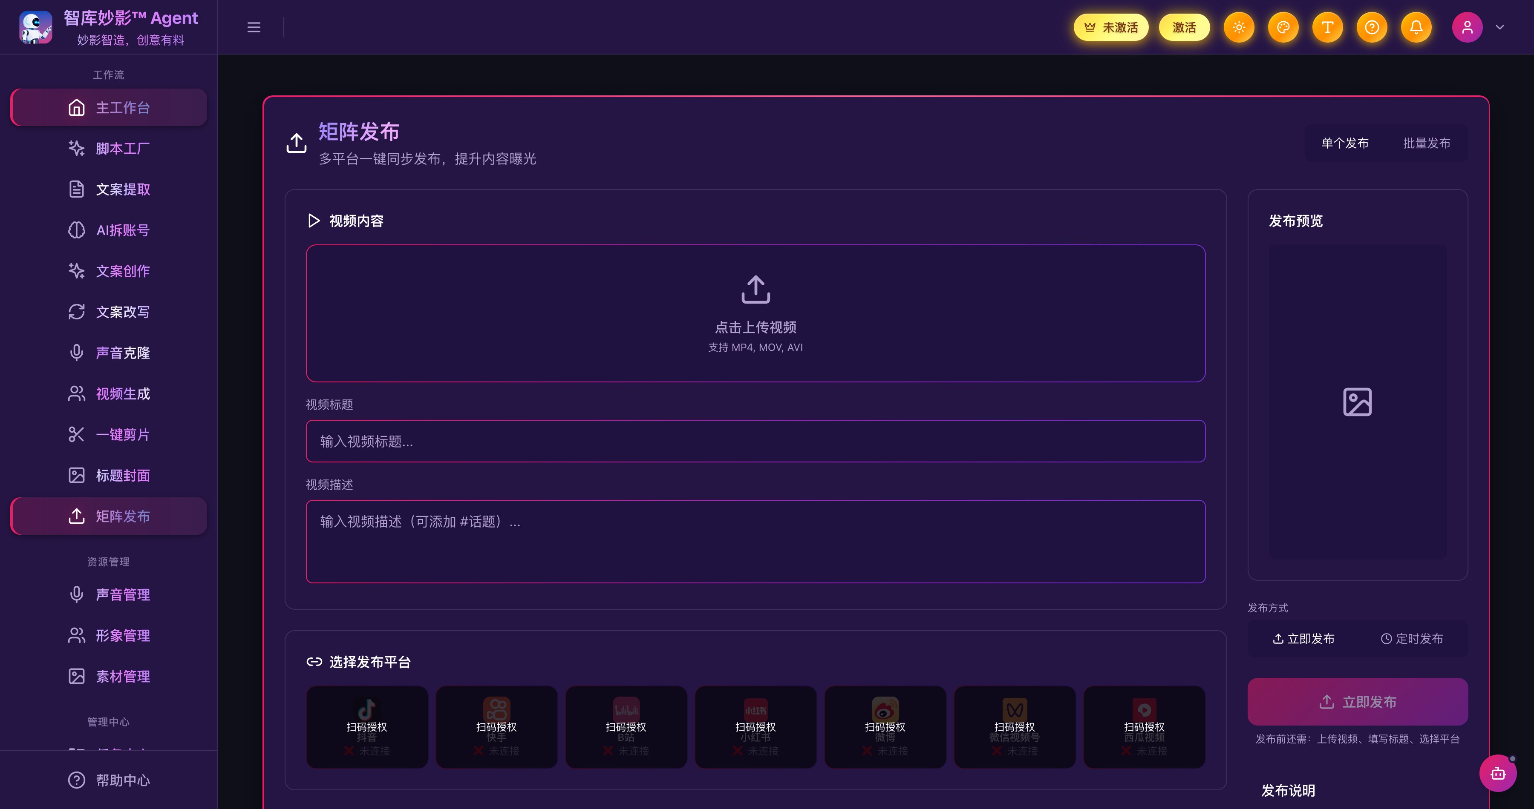
Task: Open the help question mark icon in the header
Action: pos(1372,27)
